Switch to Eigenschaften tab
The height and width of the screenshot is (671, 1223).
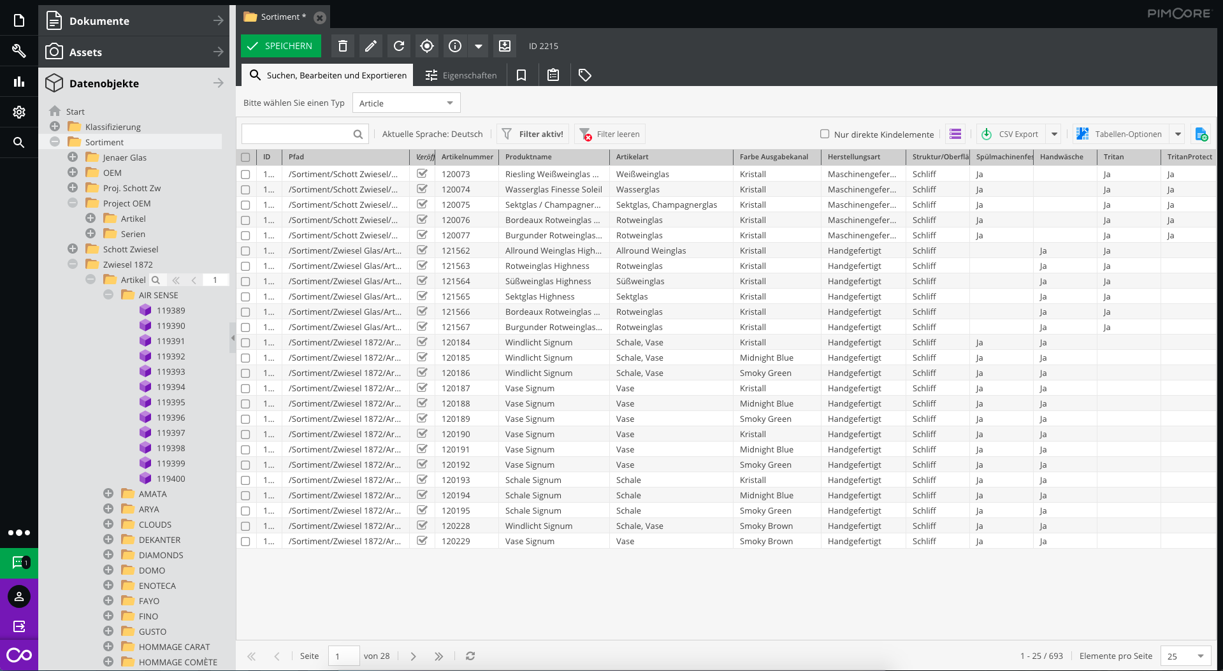point(461,75)
